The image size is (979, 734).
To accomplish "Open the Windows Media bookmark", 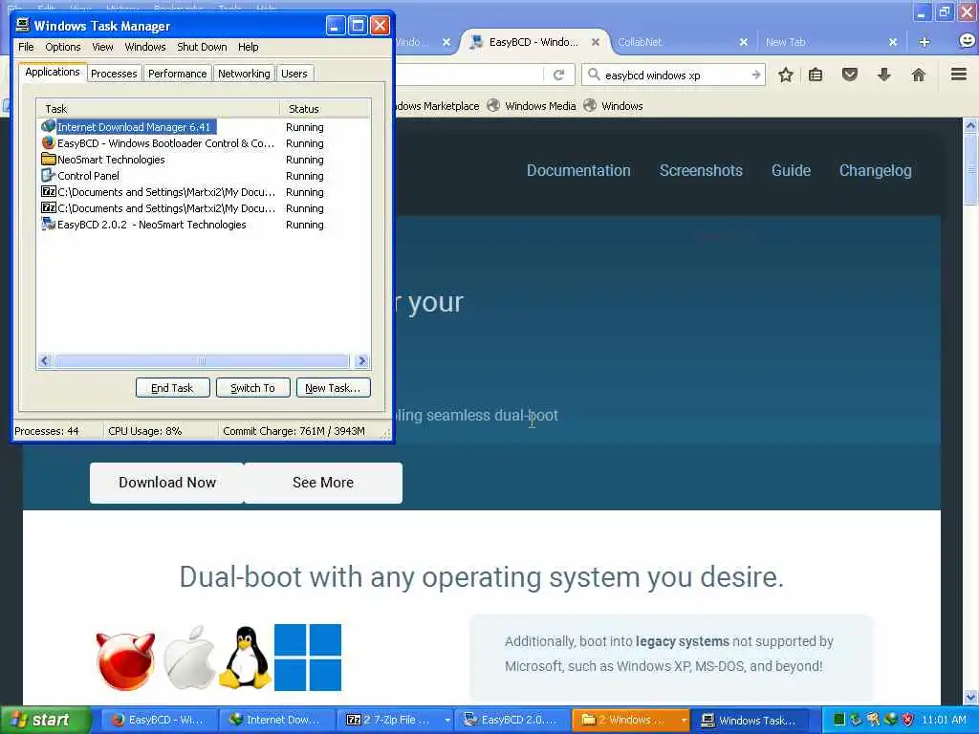I will click(532, 105).
